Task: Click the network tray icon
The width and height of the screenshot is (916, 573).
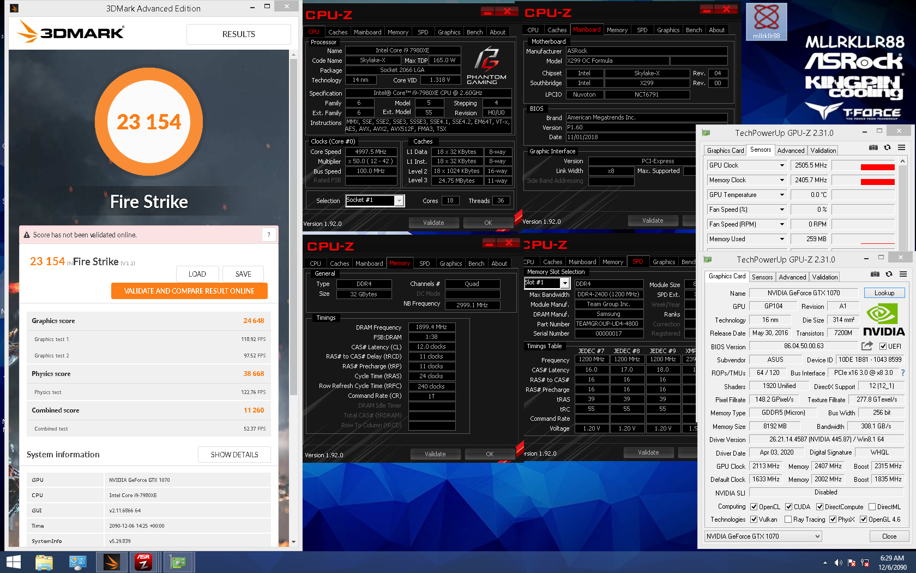Action: [x=865, y=563]
